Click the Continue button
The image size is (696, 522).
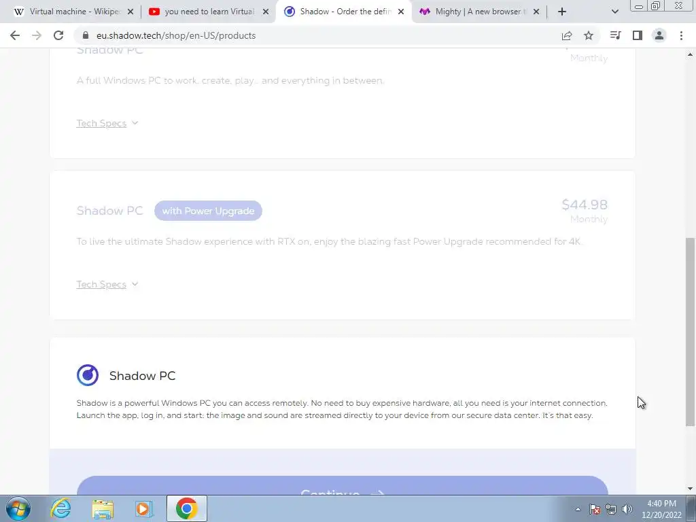coord(343,487)
